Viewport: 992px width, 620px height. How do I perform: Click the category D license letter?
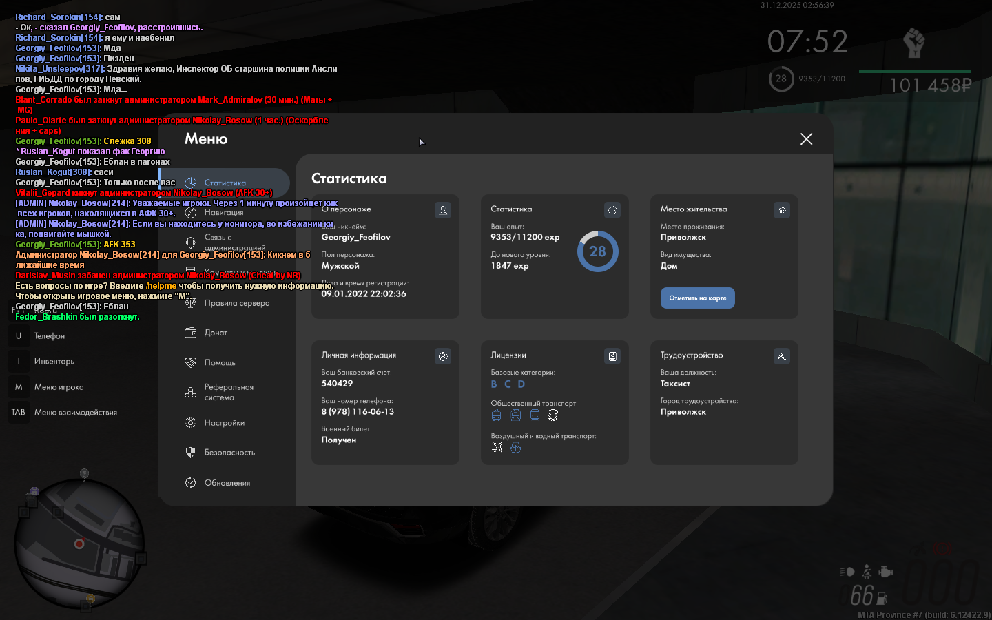pos(521,384)
